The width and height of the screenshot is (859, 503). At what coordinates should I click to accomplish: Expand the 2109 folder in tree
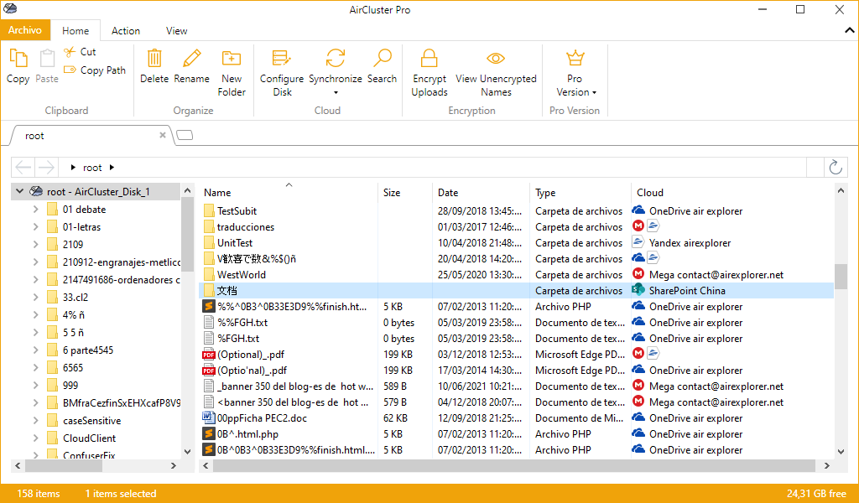[35, 244]
